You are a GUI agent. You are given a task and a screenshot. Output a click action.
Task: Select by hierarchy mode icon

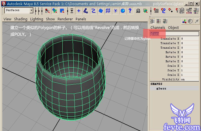[47, 11]
